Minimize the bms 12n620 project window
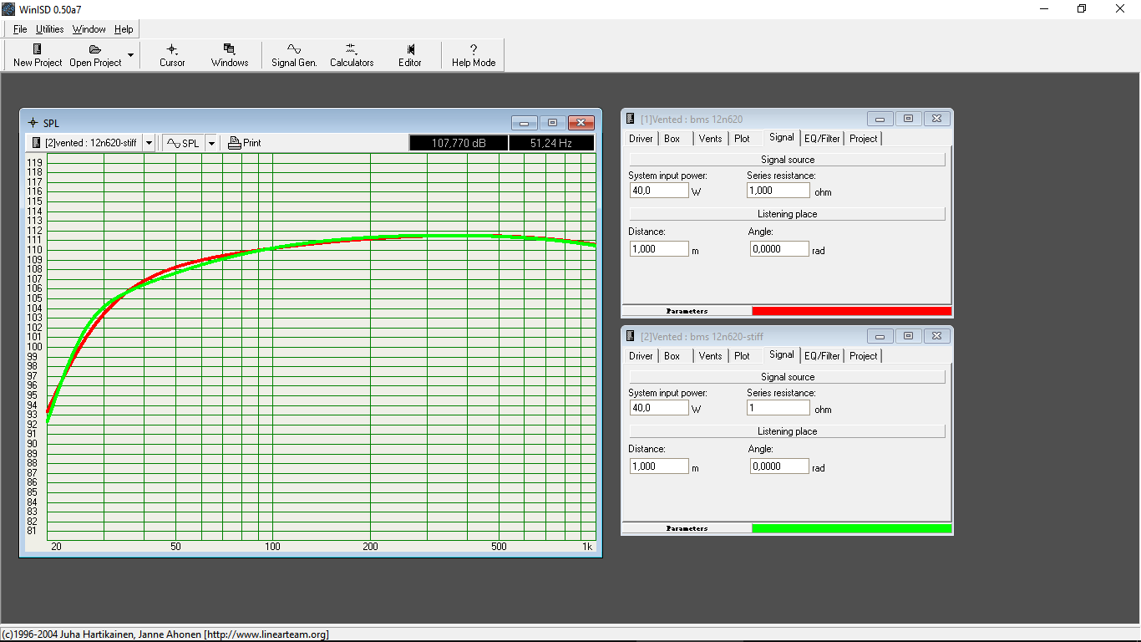This screenshot has height=642, width=1141. (880, 119)
